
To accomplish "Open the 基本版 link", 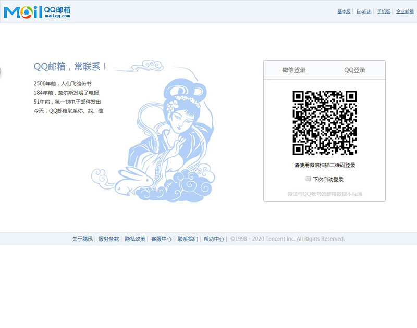I will click(344, 11).
